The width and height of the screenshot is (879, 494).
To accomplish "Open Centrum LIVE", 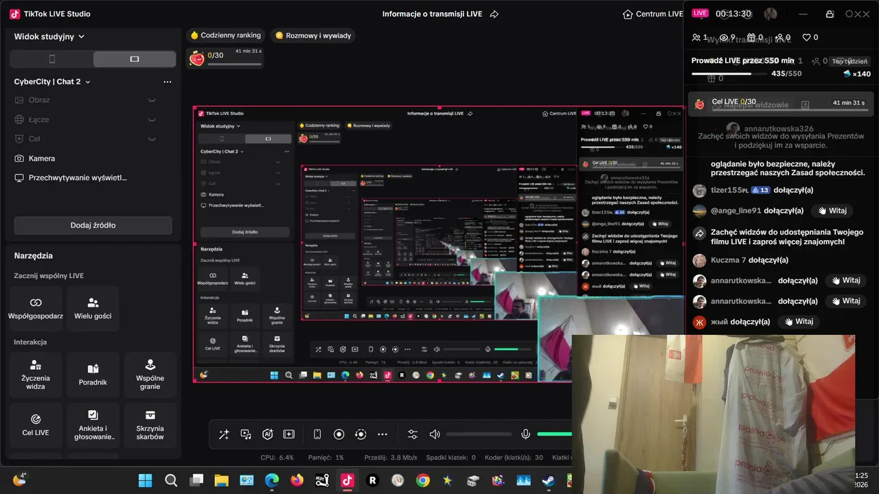I will [652, 14].
